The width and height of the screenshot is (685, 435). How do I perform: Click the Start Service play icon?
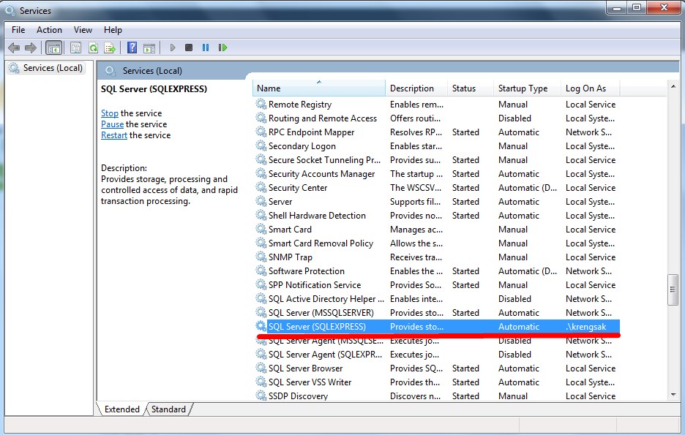[173, 48]
